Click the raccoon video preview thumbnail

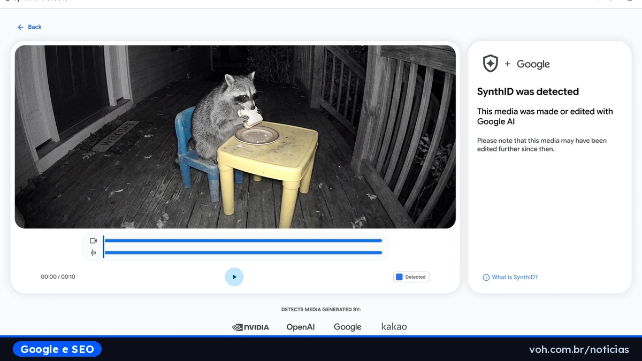click(235, 137)
